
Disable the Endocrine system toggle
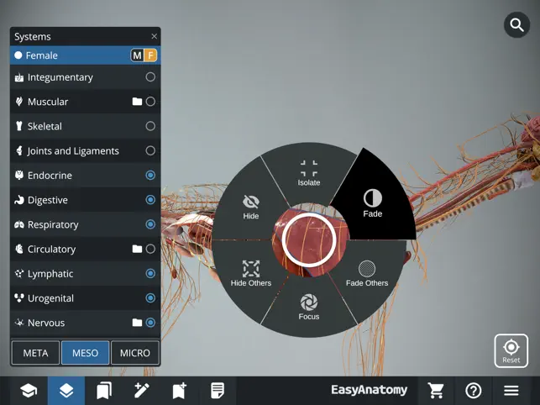pos(150,176)
